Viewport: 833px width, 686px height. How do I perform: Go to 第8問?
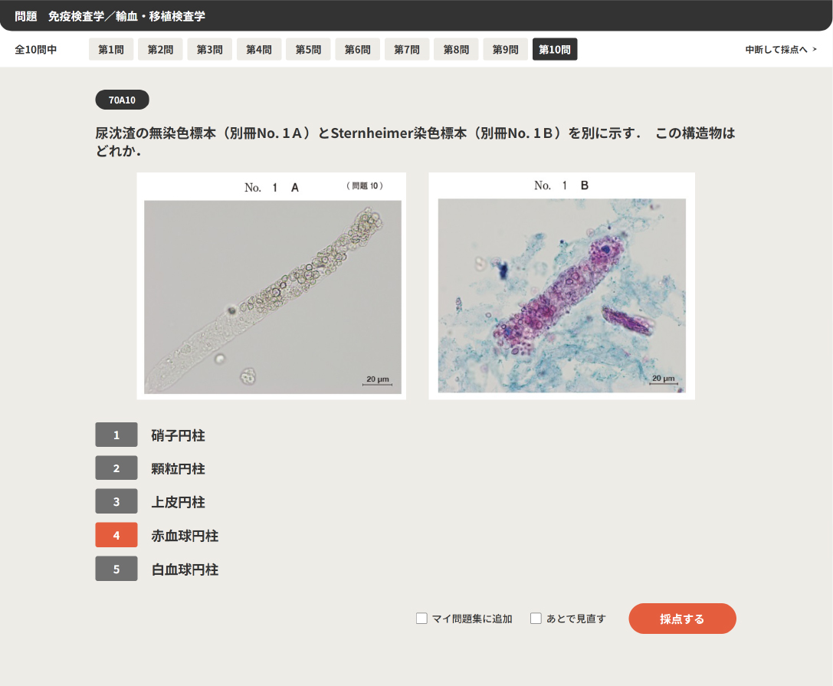pyautogui.click(x=456, y=49)
